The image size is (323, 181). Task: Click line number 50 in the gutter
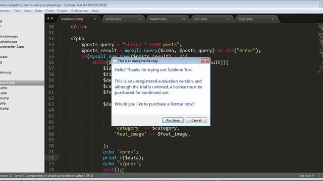51,27
